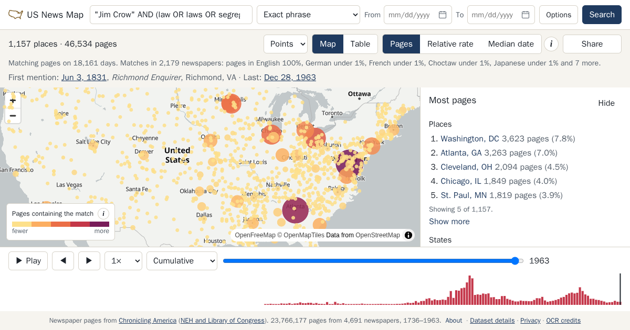Open the Points display style dropdown
The width and height of the screenshot is (630, 330).
click(286, 44)
